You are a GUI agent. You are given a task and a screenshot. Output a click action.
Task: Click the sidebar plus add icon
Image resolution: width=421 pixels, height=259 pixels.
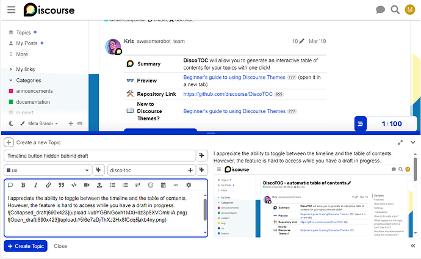tap(71, 123)
